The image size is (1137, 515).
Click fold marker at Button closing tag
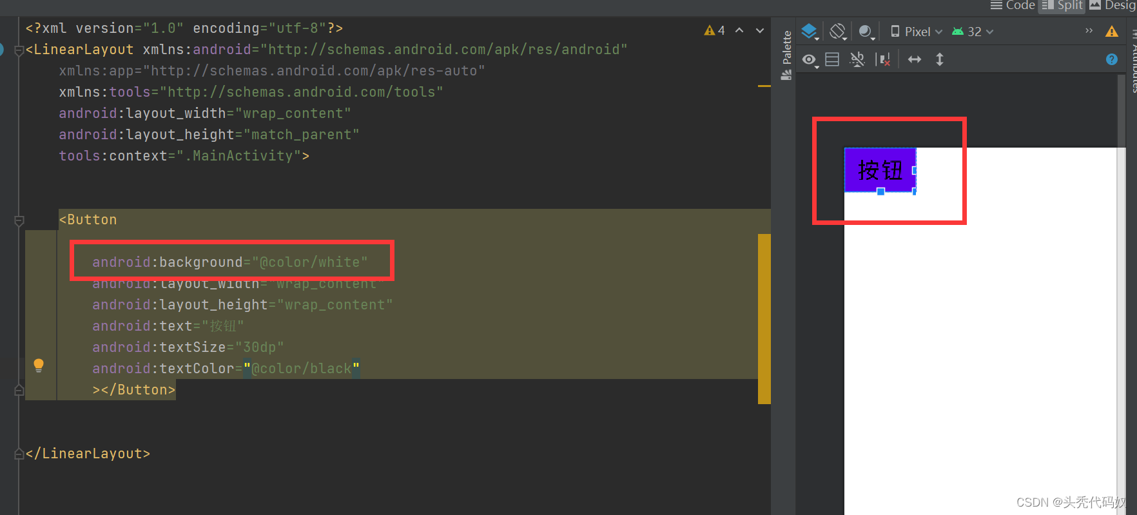click(19, 390)
